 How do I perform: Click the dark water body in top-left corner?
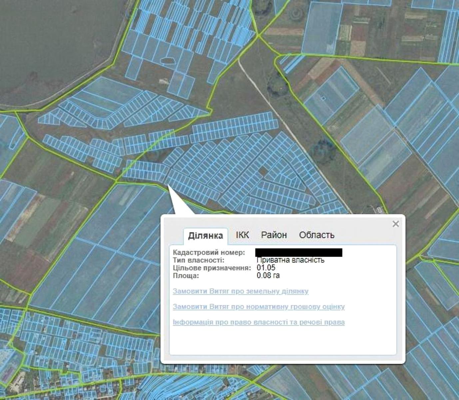click(x=50, y=43)
